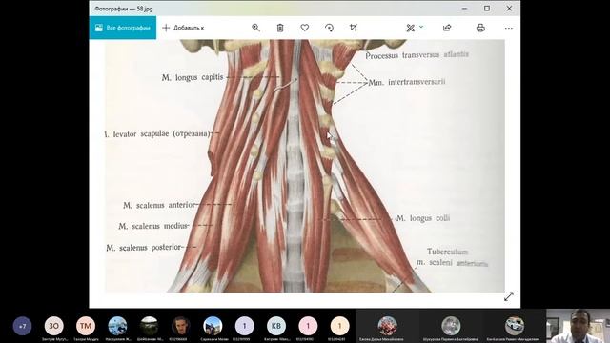Image resolution: width=610 pixels, height=343 pixels.
Task: Open the presenter's webcam video tile
Action: 579,326
